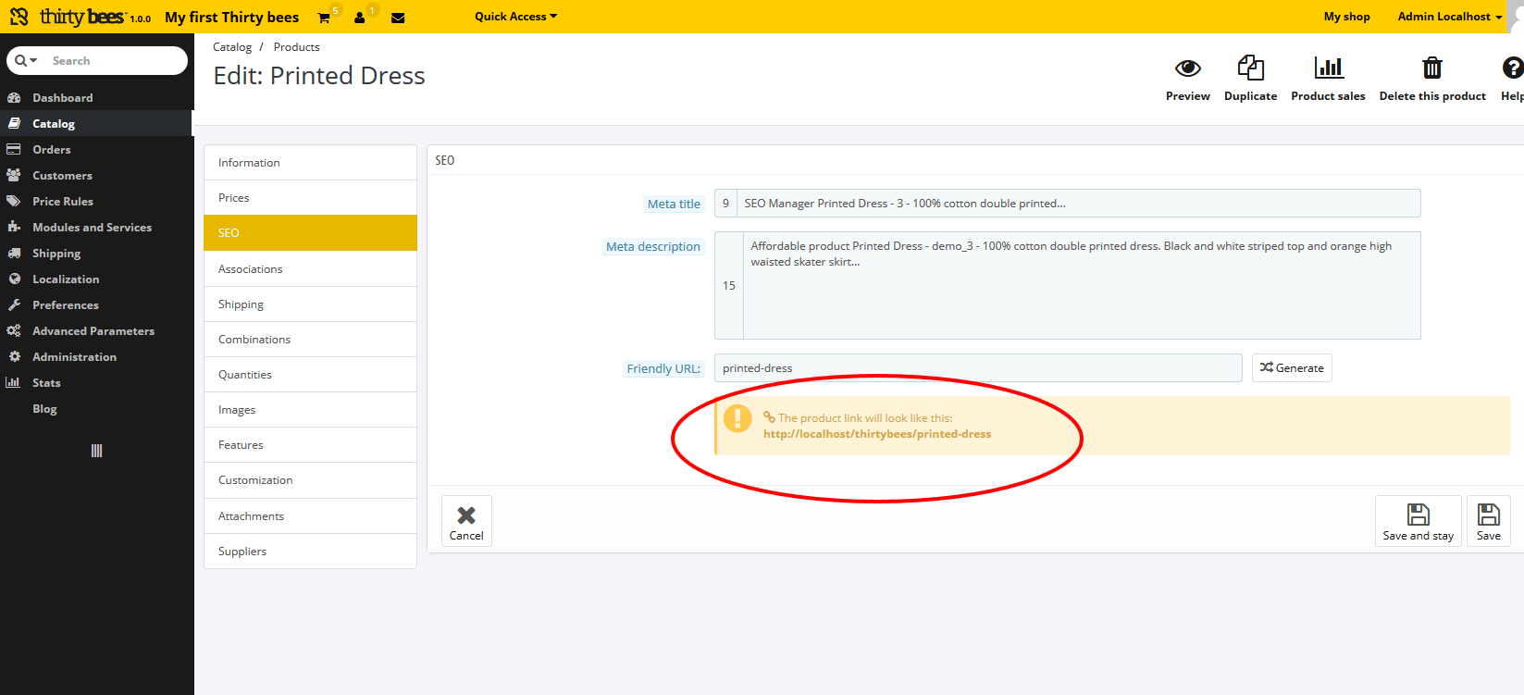Click the Modules puzzle piece icon
Image resolution: width=1524 pixels, height=695 pixels.
(x=14, y=227)
